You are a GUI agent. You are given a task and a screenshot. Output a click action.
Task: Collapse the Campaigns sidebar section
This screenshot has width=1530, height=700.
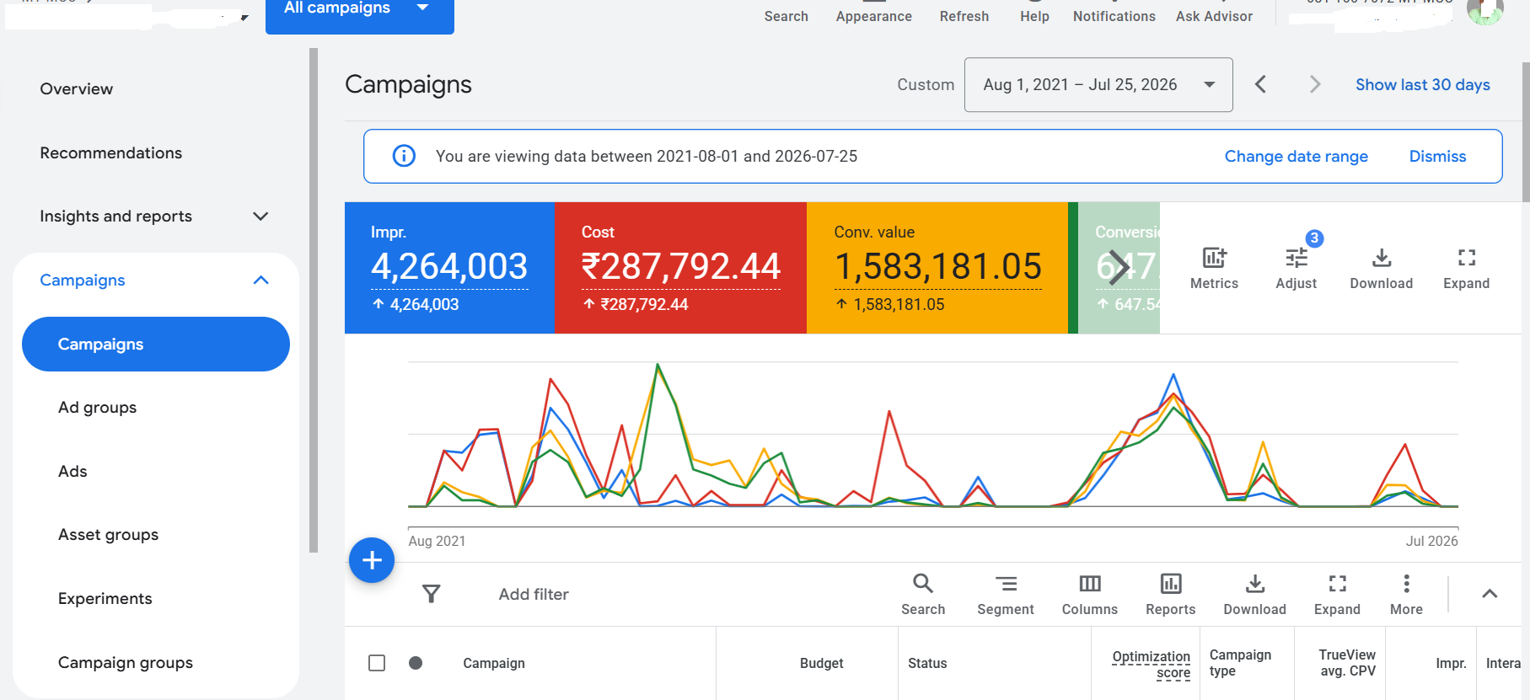point(261,281)
